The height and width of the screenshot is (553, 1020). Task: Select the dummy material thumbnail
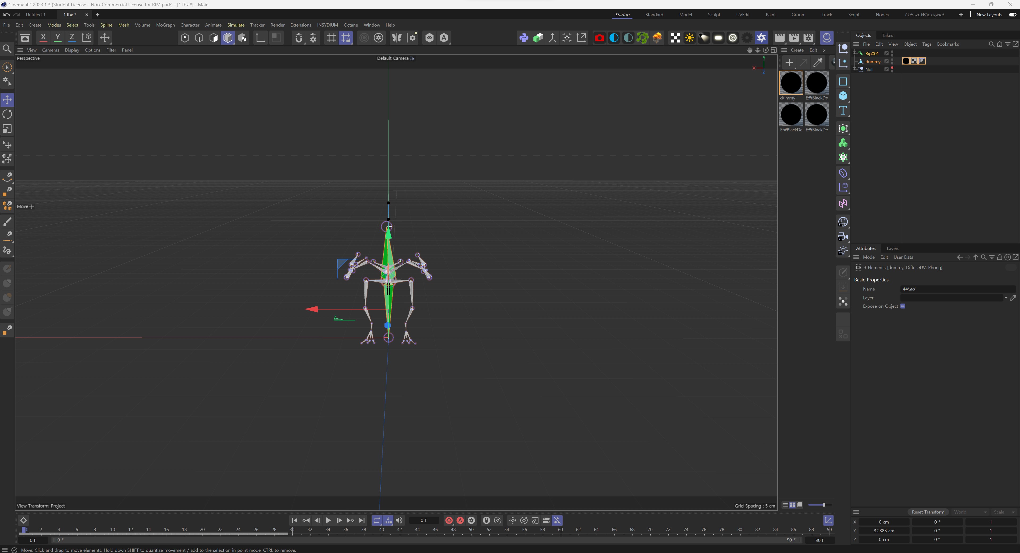click(x=791, y=83)
